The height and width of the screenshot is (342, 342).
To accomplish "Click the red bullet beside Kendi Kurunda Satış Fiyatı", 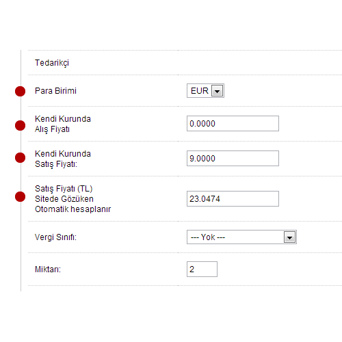I will 20,158.
